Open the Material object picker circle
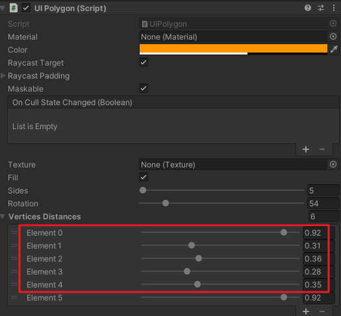 point(333,36)
